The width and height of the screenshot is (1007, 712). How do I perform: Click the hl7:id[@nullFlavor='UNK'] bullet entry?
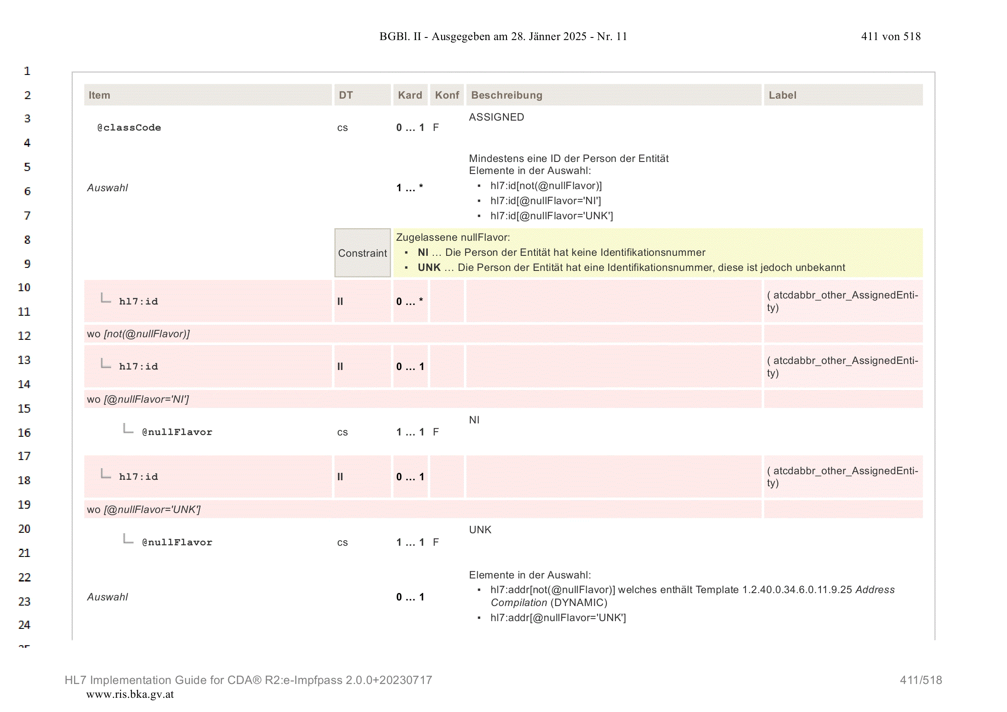[x=551, y=216]
